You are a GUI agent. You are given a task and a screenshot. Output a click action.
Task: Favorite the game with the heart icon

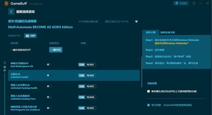[x=136, y=22]
